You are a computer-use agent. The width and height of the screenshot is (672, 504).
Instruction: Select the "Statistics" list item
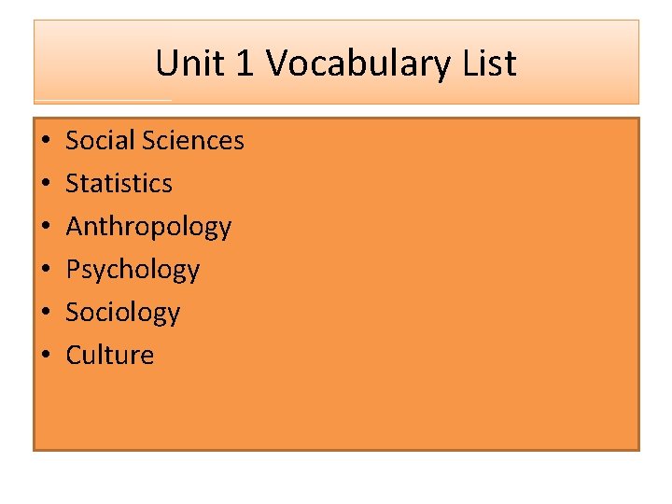119,184
